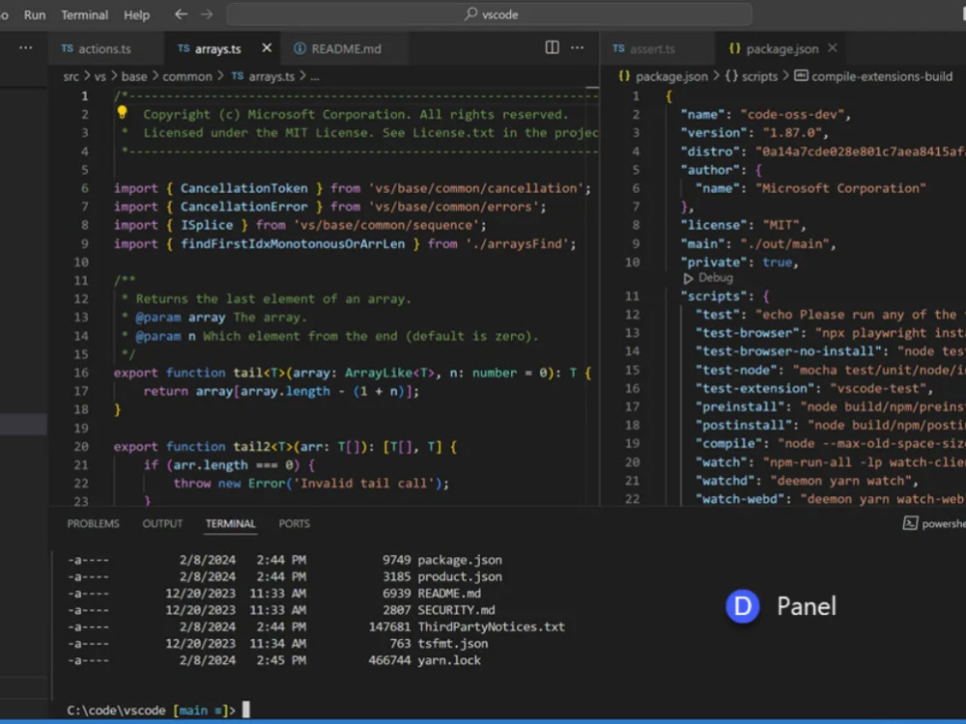Click 'tsfmt.json' in terminal listing

click(453, 643)
